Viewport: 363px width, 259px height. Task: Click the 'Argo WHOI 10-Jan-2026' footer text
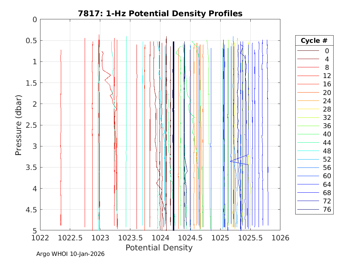point(71,254)
